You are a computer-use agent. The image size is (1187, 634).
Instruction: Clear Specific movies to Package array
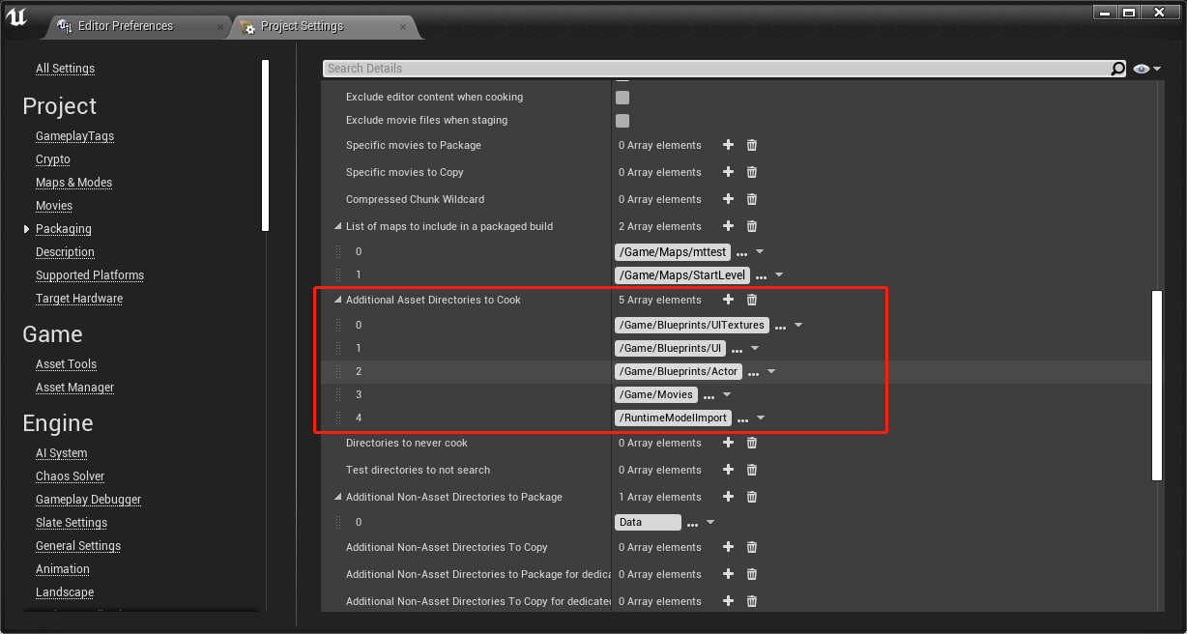752,145
